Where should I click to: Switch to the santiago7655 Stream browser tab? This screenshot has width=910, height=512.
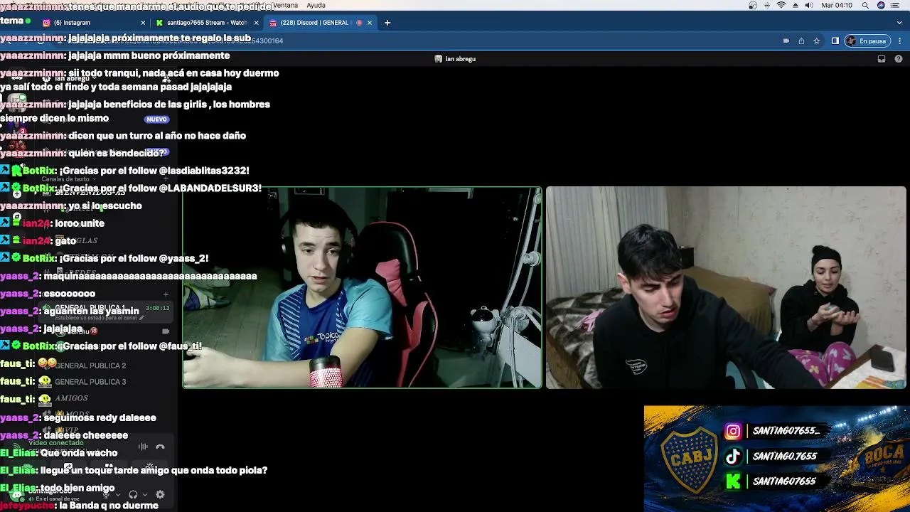[206, 23]
